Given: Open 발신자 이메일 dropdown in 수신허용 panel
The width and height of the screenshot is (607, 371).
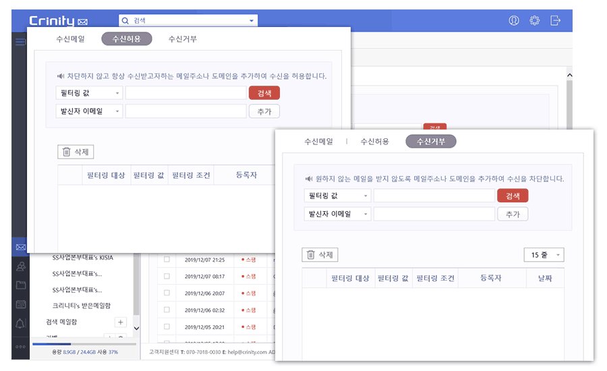Looking at the screenshot, I should (x=89, y=111).
